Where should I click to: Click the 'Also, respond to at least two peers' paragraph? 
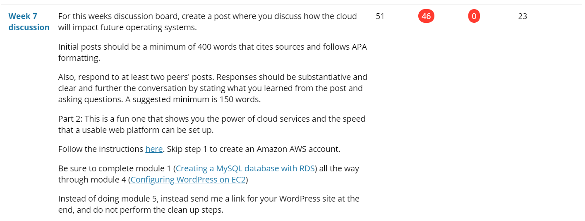click(x=213, y=88)
